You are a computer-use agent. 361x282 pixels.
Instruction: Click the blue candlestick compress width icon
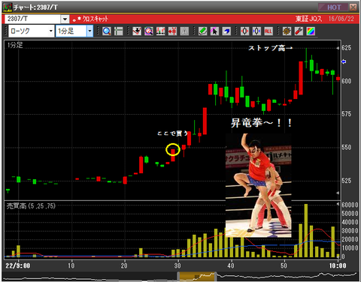click(256, 31)
